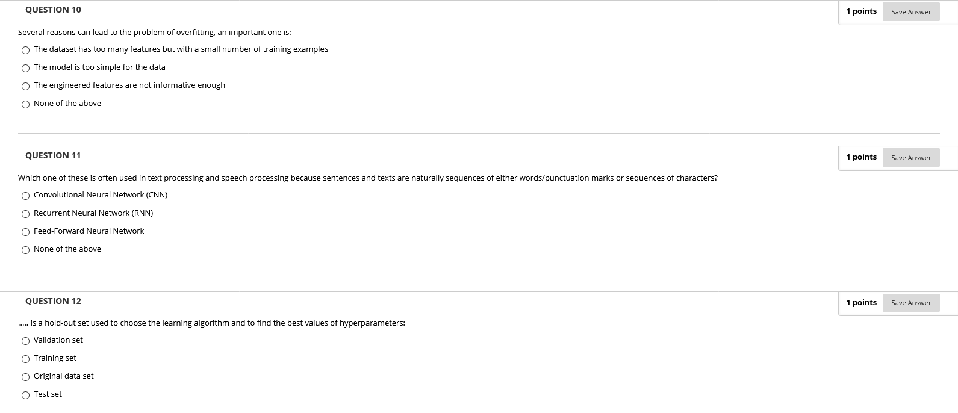Click the Question 12 heading
958x413 pixels.
coord(53,301)
